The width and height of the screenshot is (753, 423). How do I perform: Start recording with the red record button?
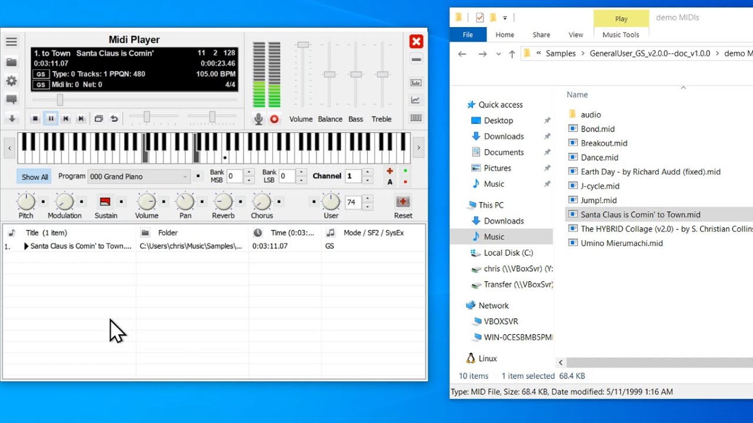274,119
